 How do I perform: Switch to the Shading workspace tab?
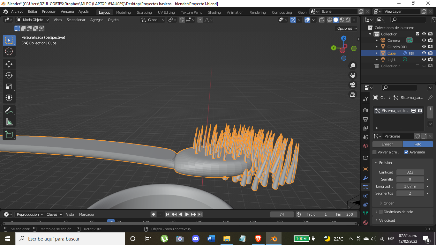214,12
